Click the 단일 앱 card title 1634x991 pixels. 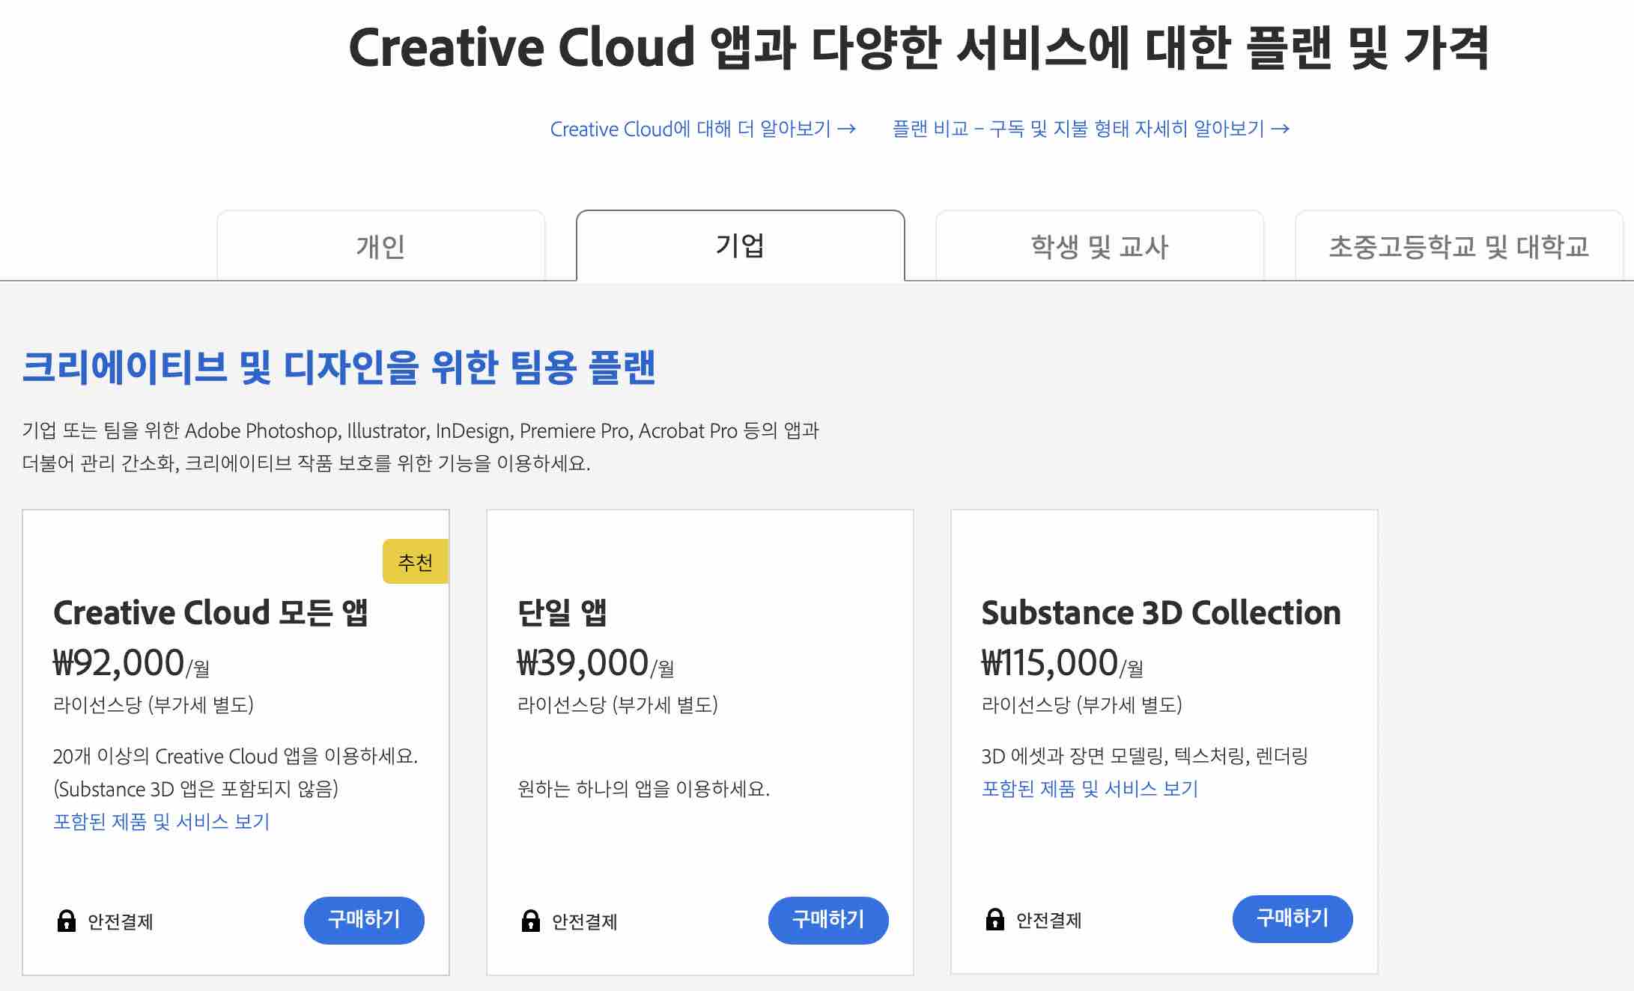click(x=562, y=613)
